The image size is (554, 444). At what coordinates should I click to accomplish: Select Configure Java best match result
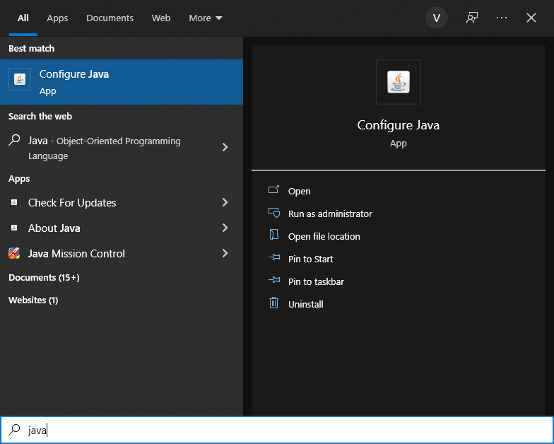pos(122,82)
